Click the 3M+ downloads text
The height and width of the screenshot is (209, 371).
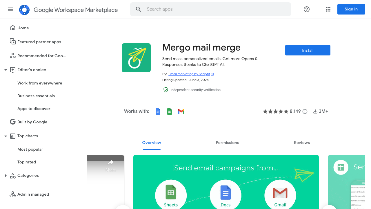[323, 111]
